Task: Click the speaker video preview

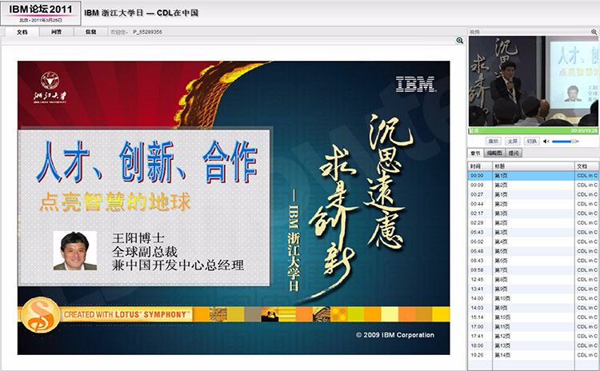Action: click(533, 82)
